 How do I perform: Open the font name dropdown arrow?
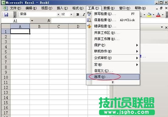point(58,15)
